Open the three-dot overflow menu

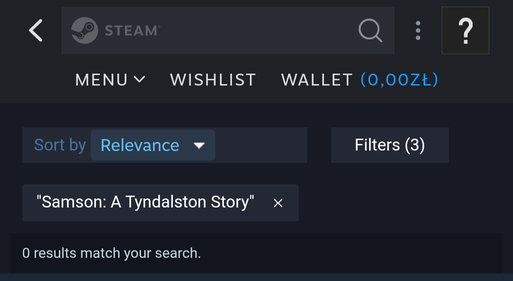[418, 30]
